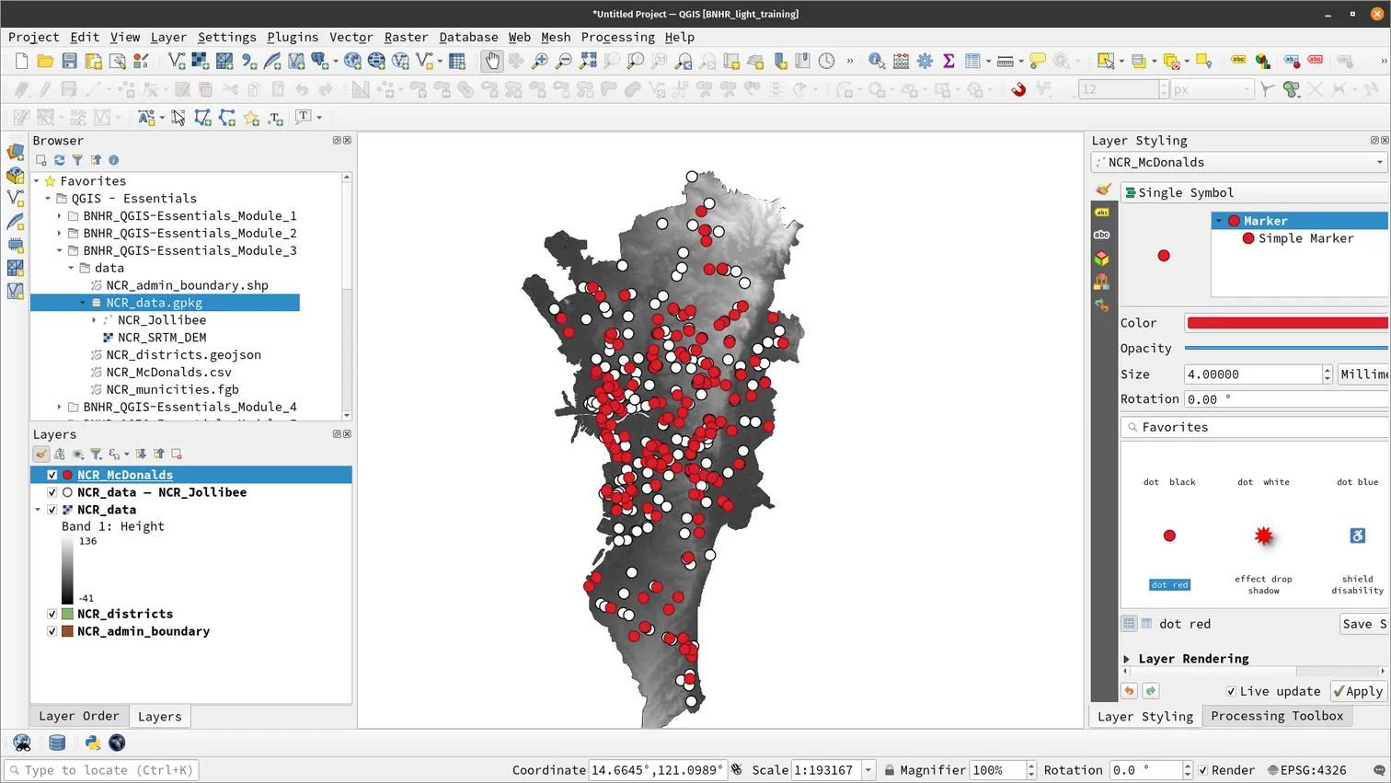Toggle the Live update checkbox
This screenshot has height=783, width=1391.
1231,691
